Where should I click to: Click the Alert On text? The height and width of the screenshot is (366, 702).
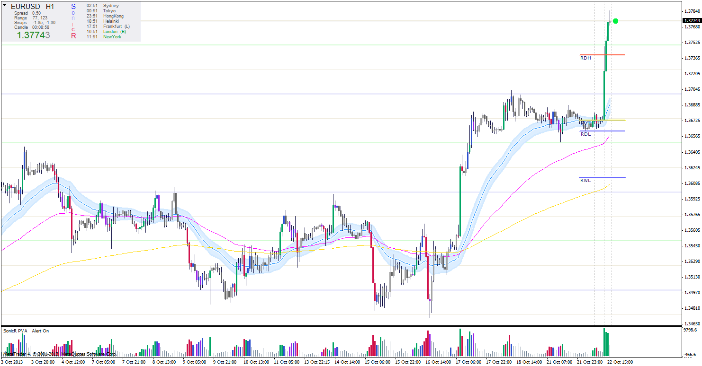tap(40, 331)
